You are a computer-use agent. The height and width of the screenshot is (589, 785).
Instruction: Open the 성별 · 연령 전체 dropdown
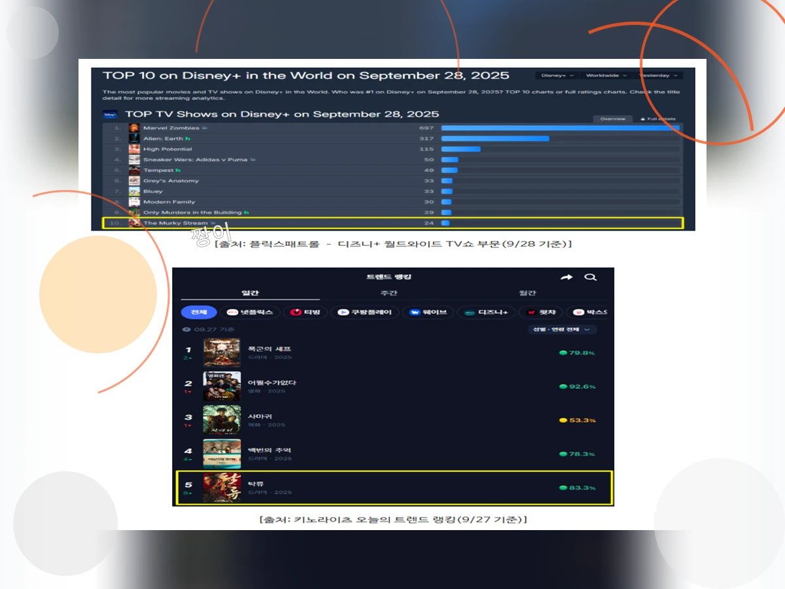pyautogui.click(x=562, y=329)
